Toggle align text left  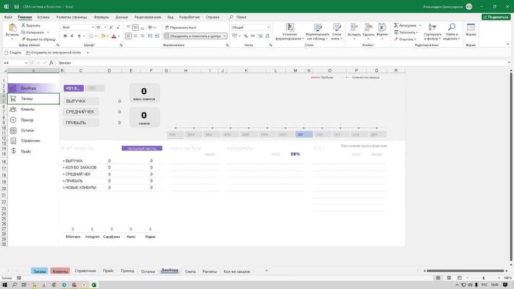click(128, 36)
